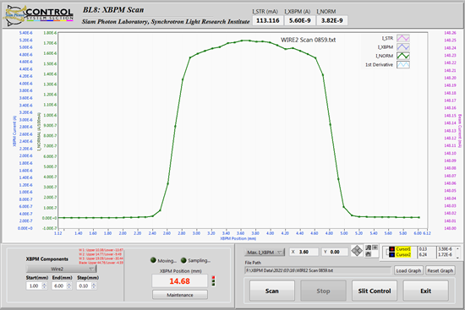Toggle the I_NORM plot legend swatch
Image resolution: width=465 pixels, height=310 pixels.
click(403, 56)
